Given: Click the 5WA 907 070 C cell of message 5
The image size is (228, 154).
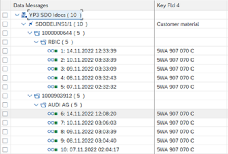Looking at the screenshot, I should [175, 87].
